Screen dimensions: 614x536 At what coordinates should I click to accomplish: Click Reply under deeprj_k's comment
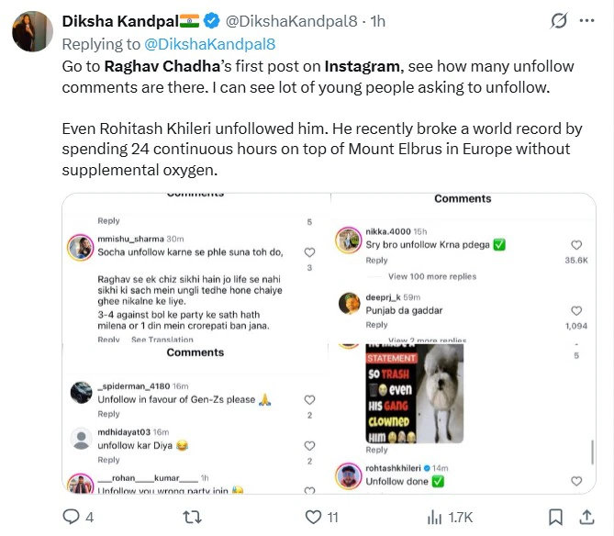coord(376,325)
